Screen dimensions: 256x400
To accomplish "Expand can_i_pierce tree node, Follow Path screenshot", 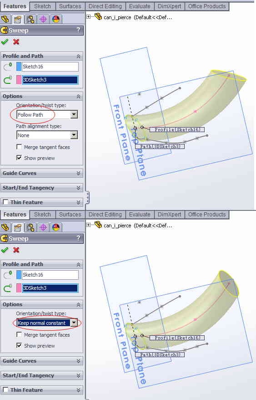I will tap(88, 16).
